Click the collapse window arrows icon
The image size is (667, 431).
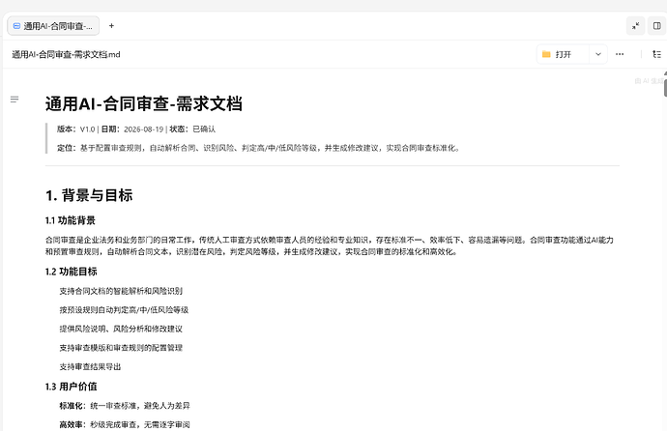pyautogui.click(x=635, y=26)
